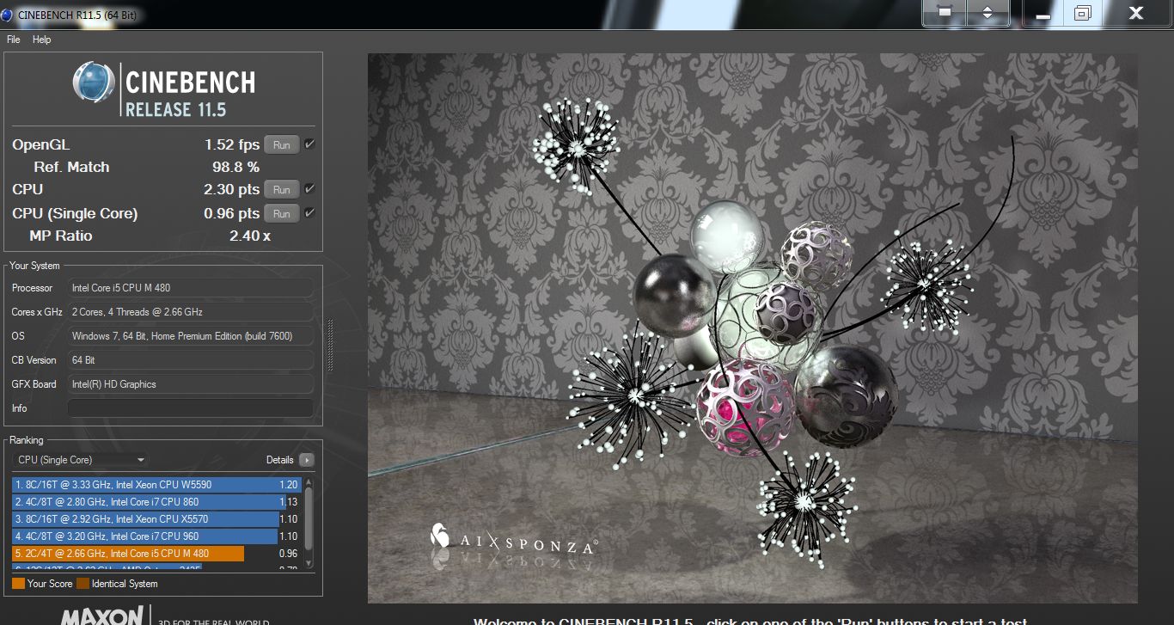Click the Info input field
Screen dimensions: 1174x625
pos(191,408)
